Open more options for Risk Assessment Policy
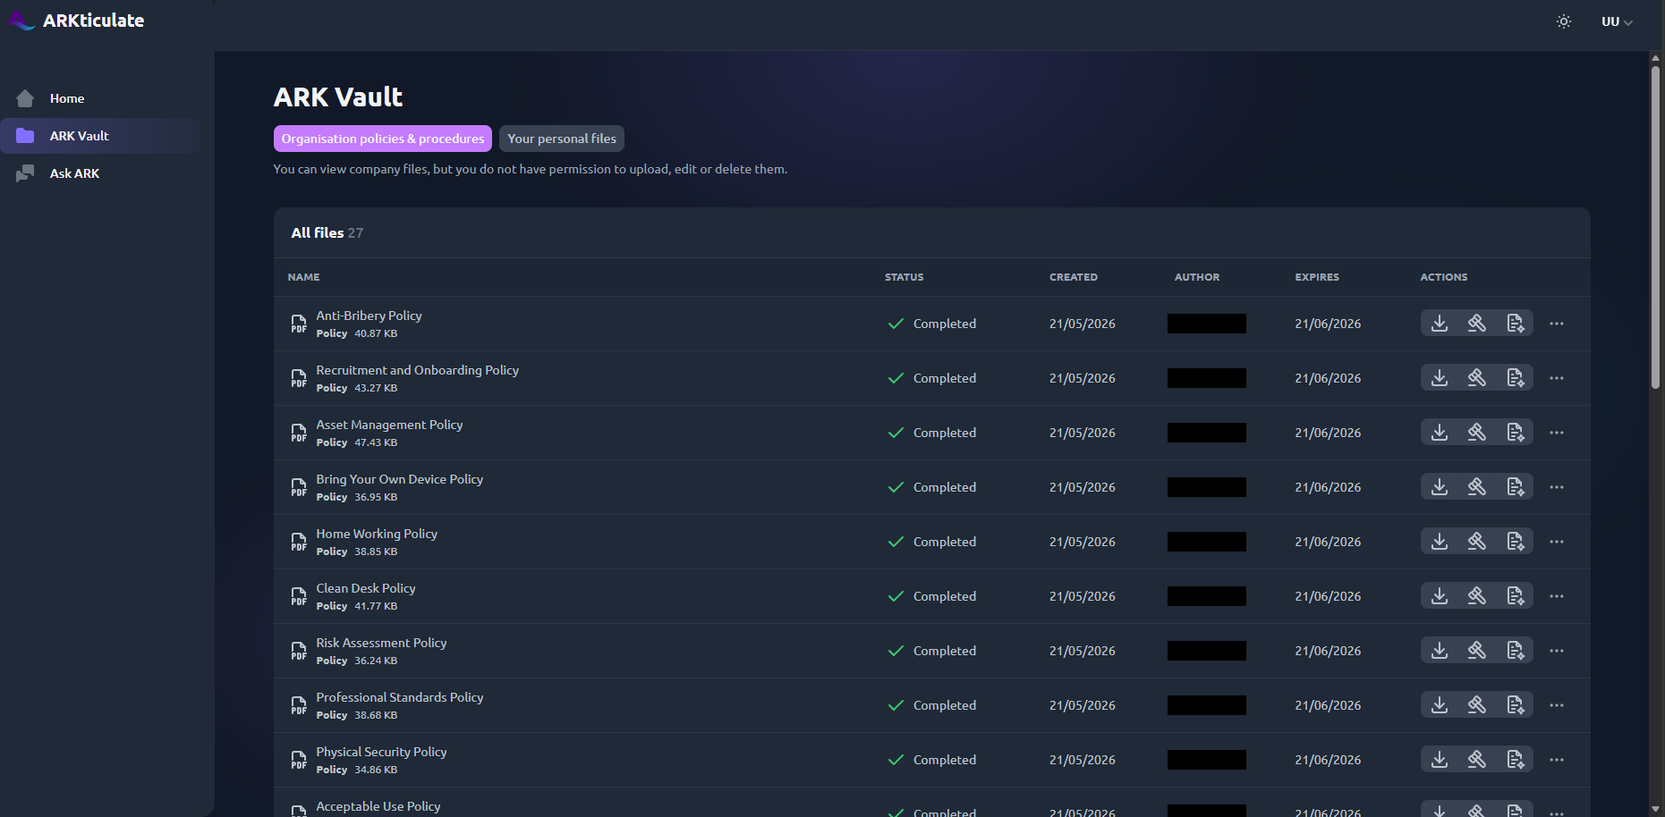 [1557, 651]
